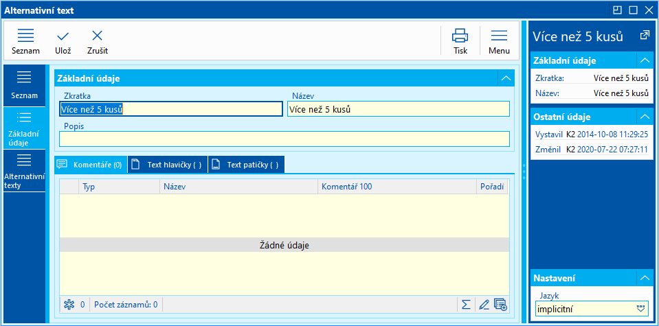The image size is (659, 326).
Task: Collapse the main Základní údaje section
Action: pos(506,78)
